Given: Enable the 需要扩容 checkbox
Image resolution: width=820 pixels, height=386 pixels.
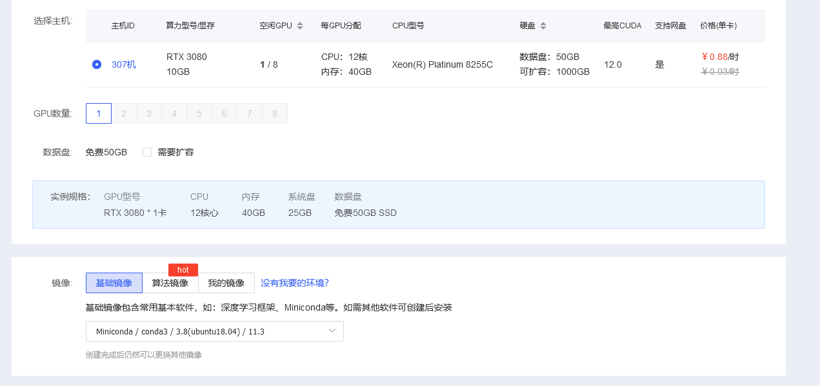Looking at the screenshot, I should 147,152.
